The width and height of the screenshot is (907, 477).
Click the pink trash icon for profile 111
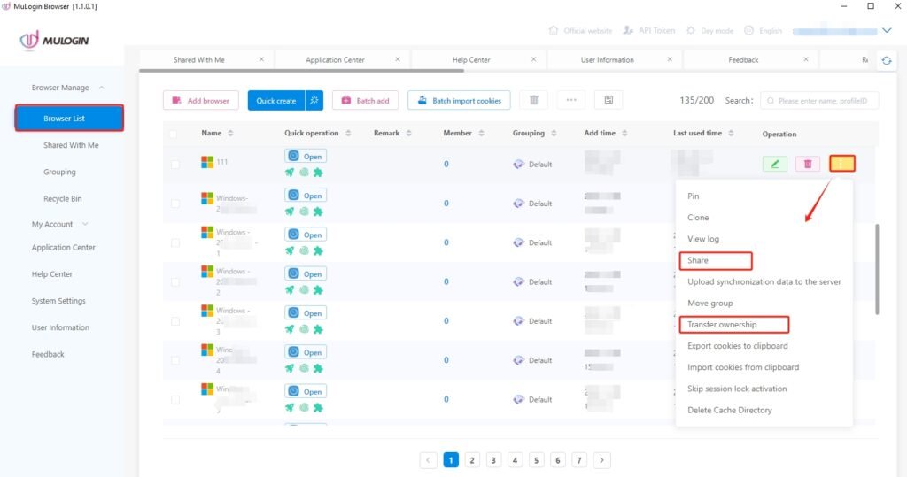pyautogui.click(x=807, y=164)
